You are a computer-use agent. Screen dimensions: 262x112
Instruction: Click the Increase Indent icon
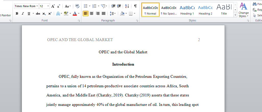tap(119, 6)
